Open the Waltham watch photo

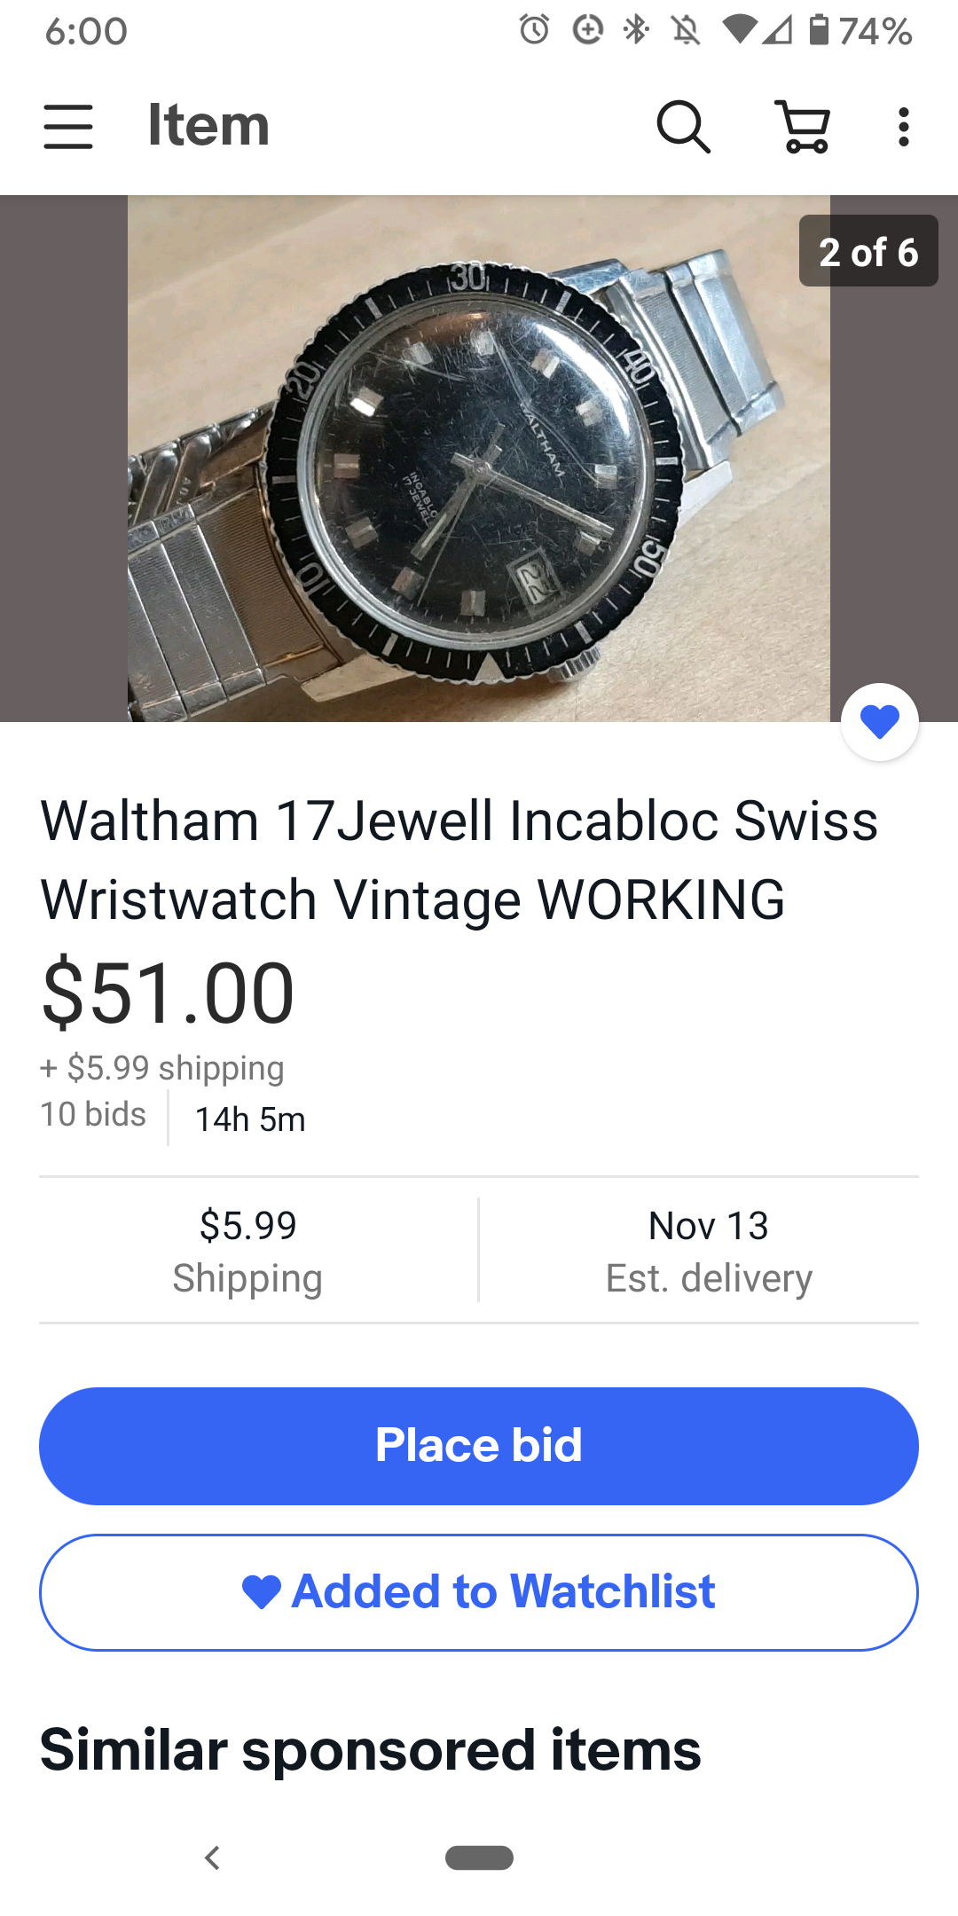479,458
